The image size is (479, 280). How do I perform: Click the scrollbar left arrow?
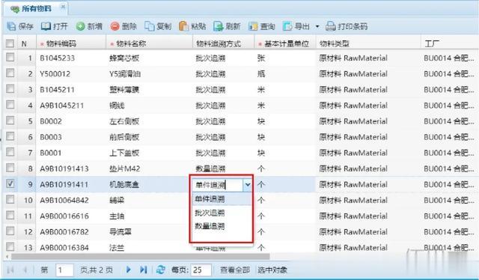coord(7,257)
